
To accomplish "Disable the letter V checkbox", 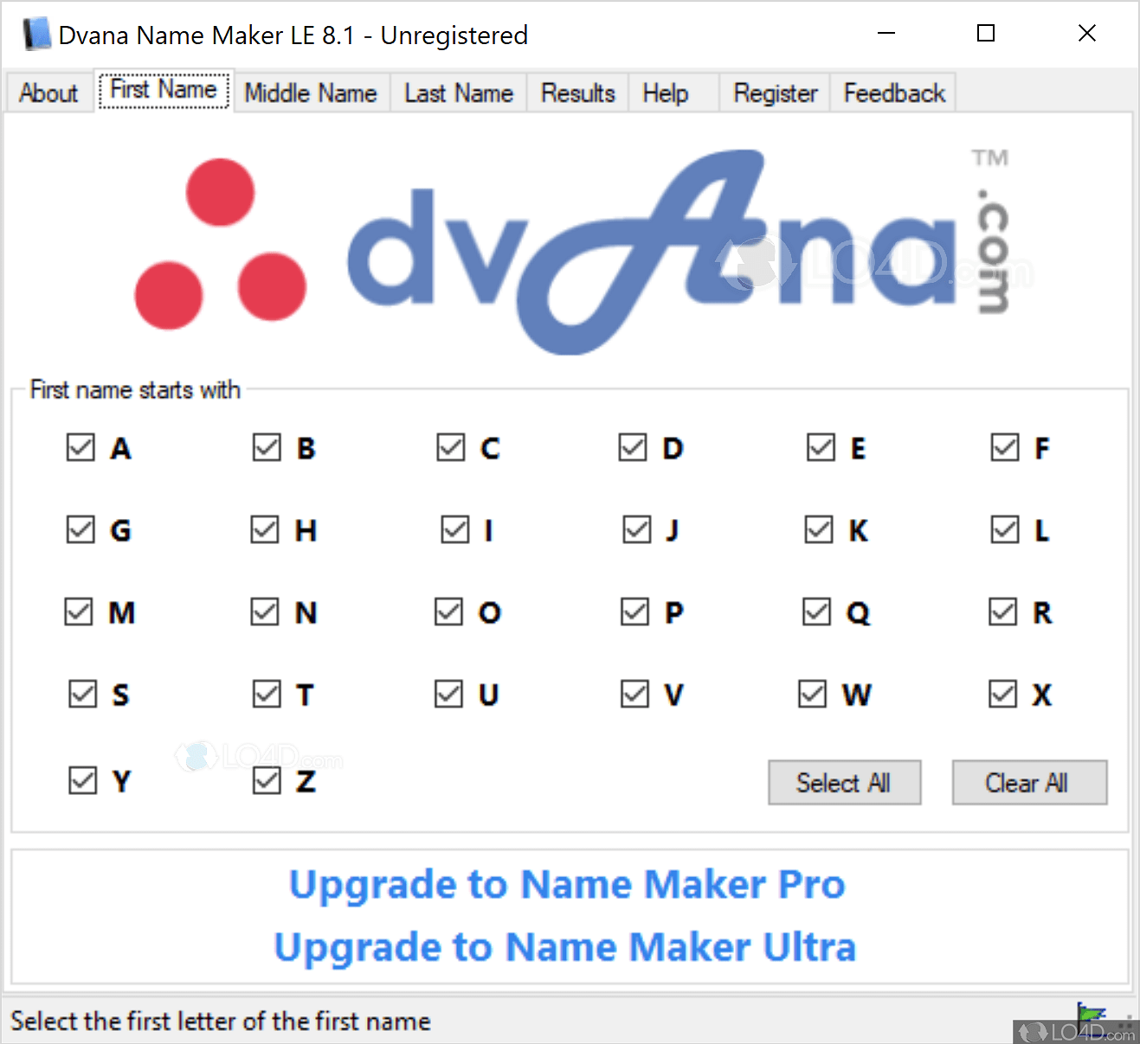I will [634, 694].
